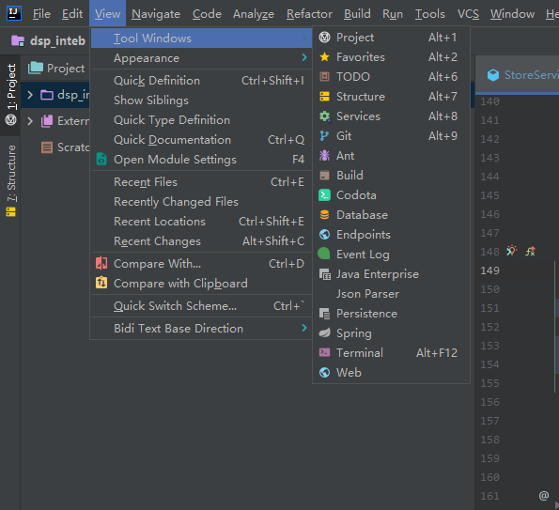Screen dimensions: 559x510
Task: Open the Window menu
Action: pyautogui.click(x=512, y=14)
